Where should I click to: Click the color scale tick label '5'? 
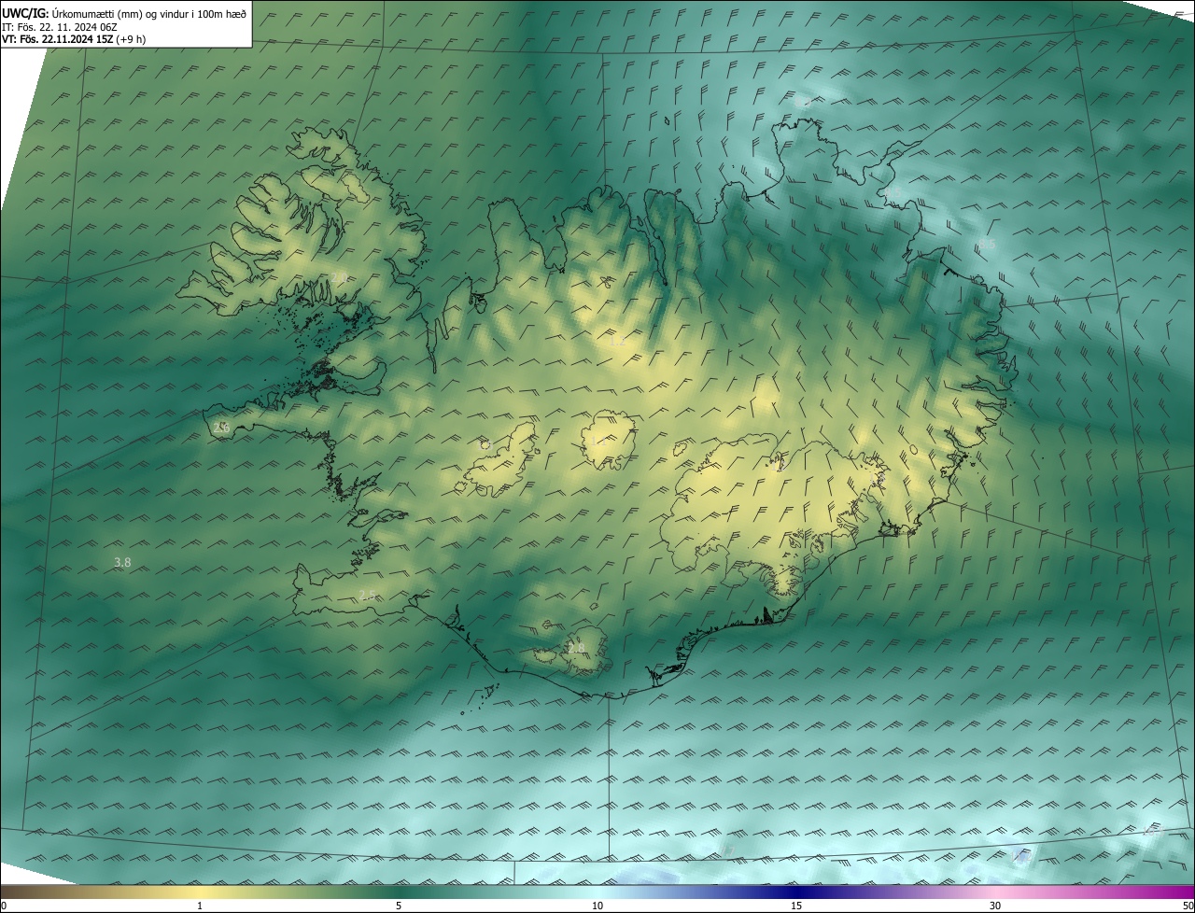tap(399, 906)
